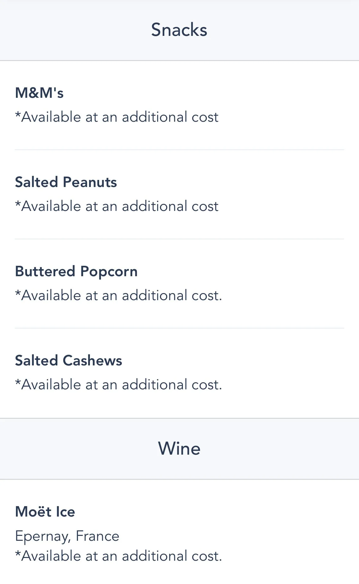
Task: Click the asterisk before Salted Cashews cost note
Action: pyautogui.click(x=18, y=382)
